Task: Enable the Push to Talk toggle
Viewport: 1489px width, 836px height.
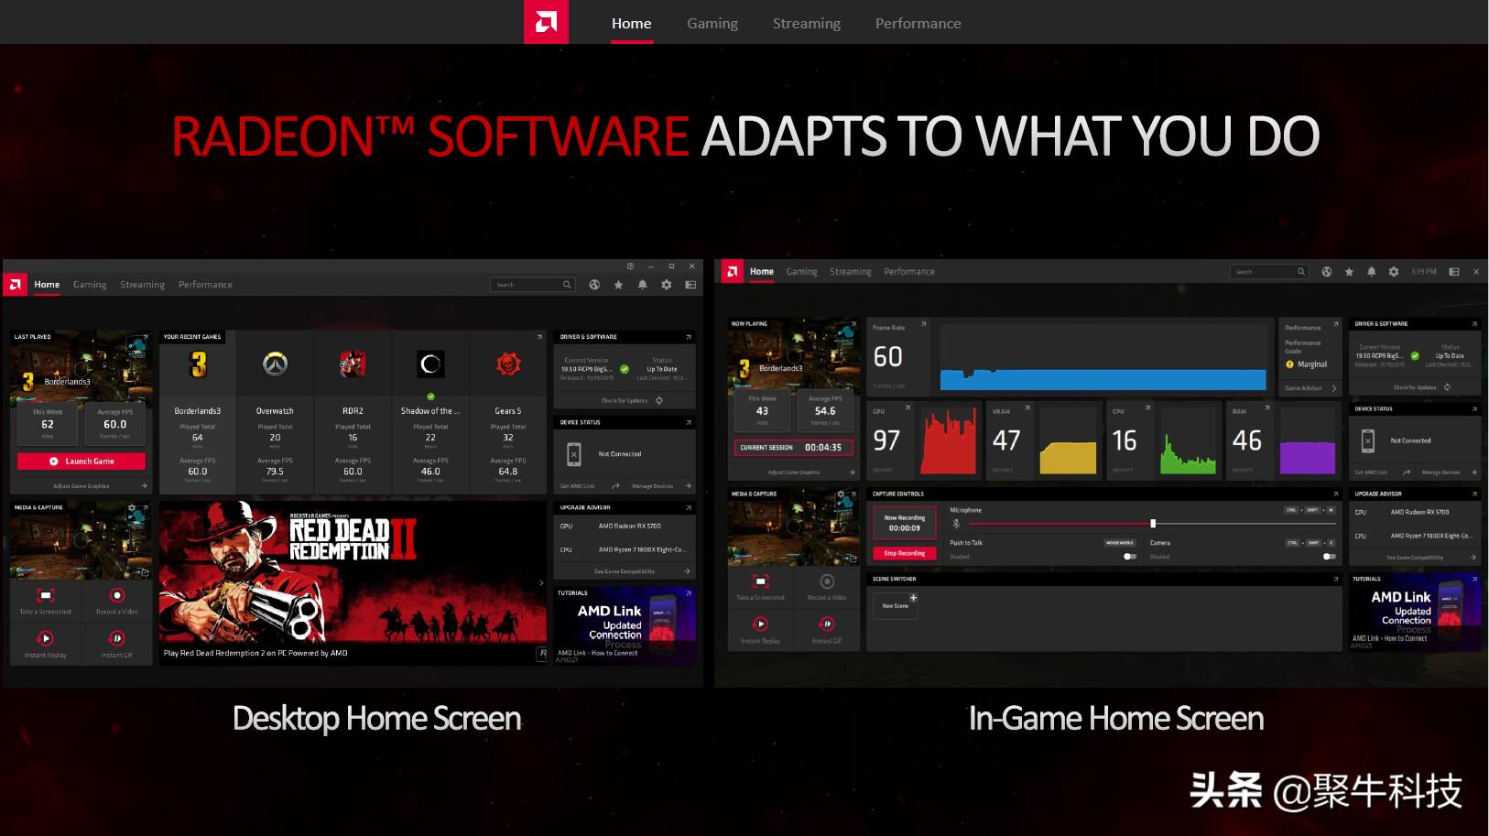Action: coord(1128,556)
